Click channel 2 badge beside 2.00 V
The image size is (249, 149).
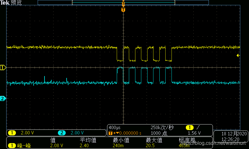62,133
